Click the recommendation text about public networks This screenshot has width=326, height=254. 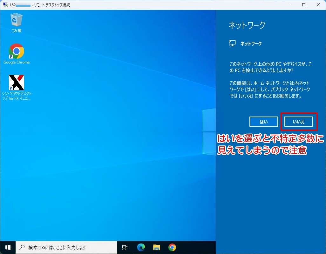coord(270,89)
